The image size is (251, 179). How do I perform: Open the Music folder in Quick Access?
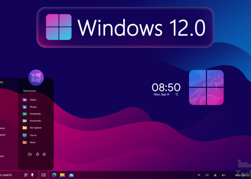pos(29,142)
